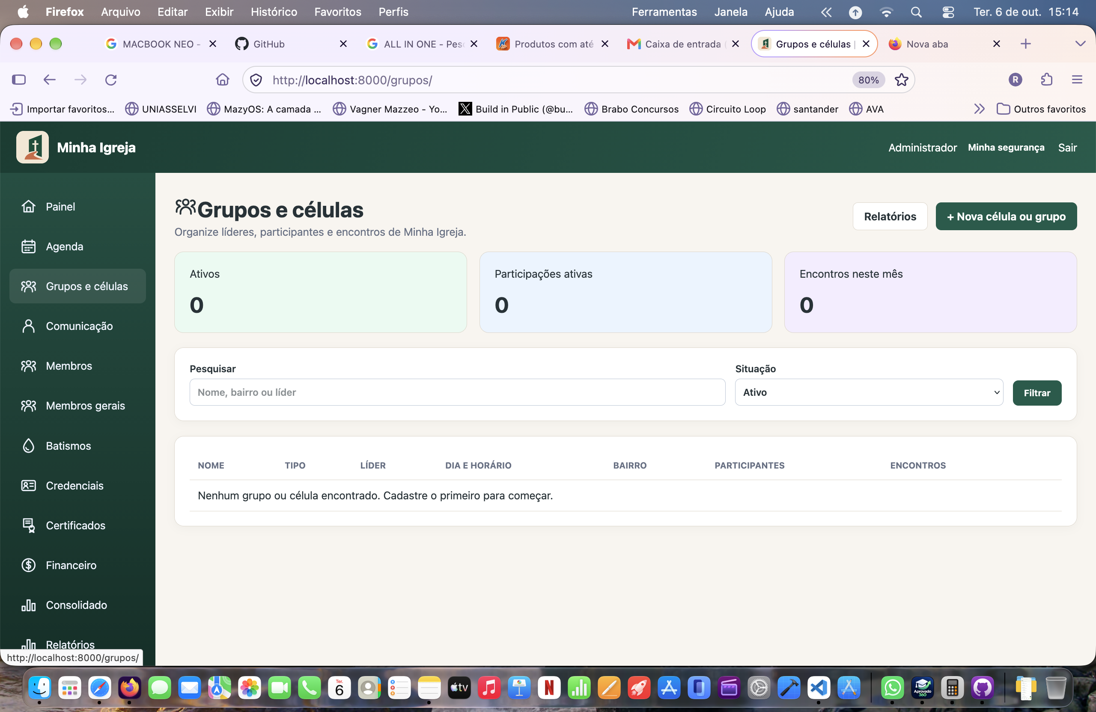The image size is (1096, 712).
Task: Open the browser home page
Action: 223,80
